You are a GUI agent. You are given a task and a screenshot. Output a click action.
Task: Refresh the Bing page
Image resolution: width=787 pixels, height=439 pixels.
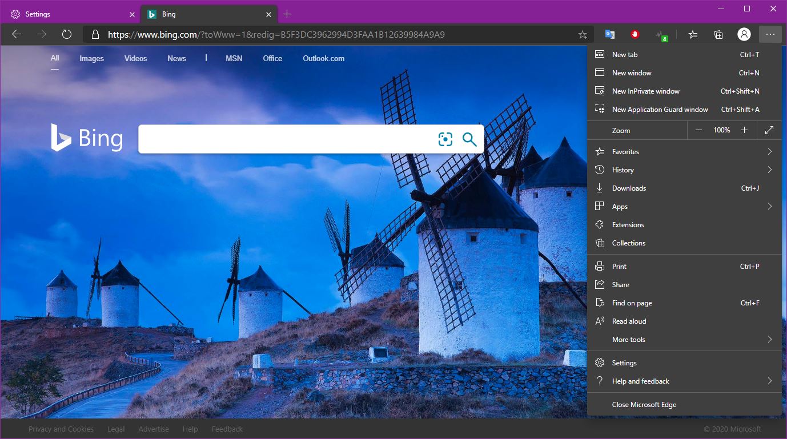pos(67,34)
